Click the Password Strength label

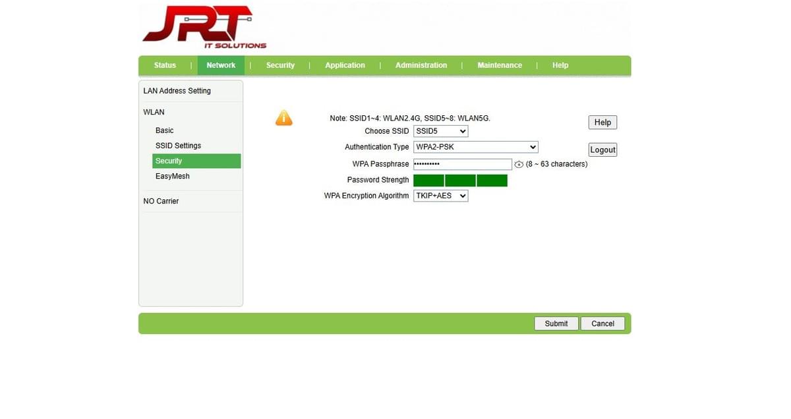[x=378, y=180]
